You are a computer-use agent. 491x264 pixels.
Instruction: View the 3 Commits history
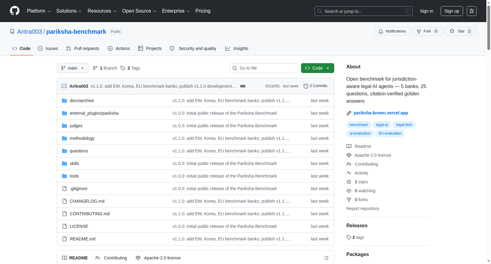pos(315,86)
